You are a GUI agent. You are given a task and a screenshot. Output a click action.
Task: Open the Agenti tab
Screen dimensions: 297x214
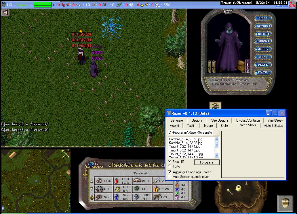[x=174, y=126]
